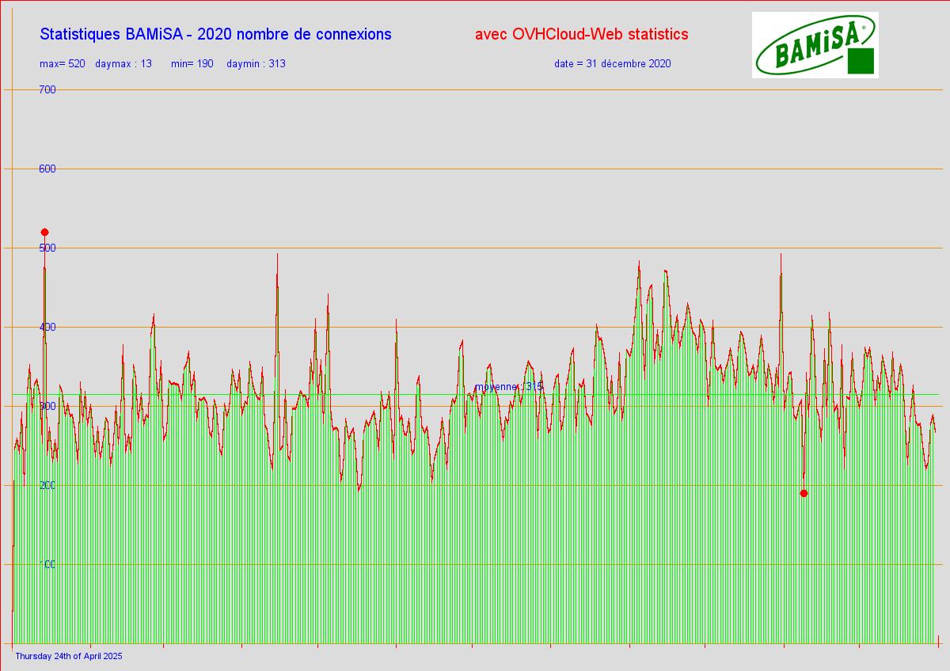950x671 pixels.
Task: Click the 500 y-axis label
Action: (x=47, y=248)
